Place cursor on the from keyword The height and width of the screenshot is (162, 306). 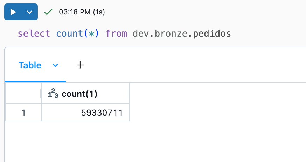point(116,34)
